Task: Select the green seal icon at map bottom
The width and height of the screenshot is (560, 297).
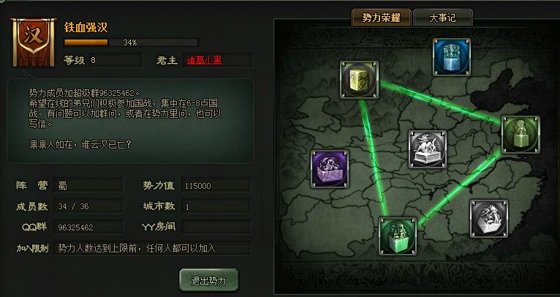Action: [398, 236]
